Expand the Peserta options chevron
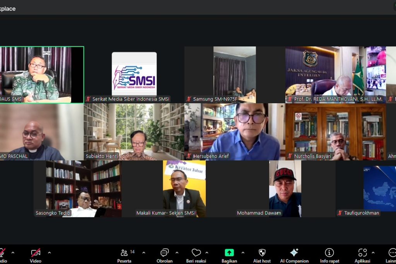 144,253
